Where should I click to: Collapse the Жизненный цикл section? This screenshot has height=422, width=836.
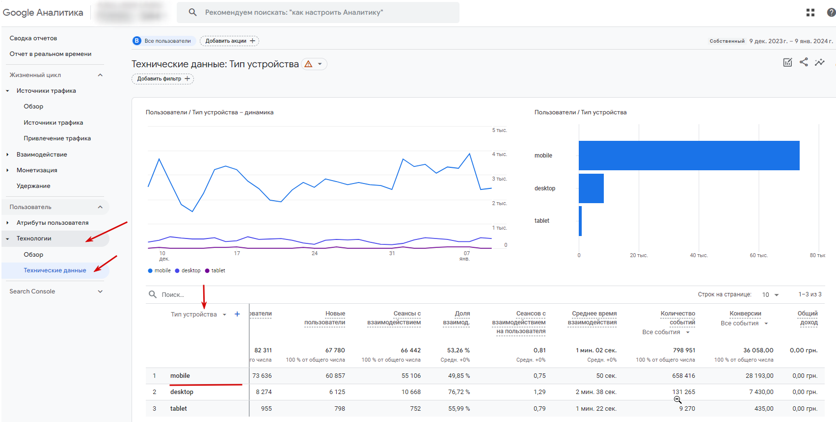[100, 75]
